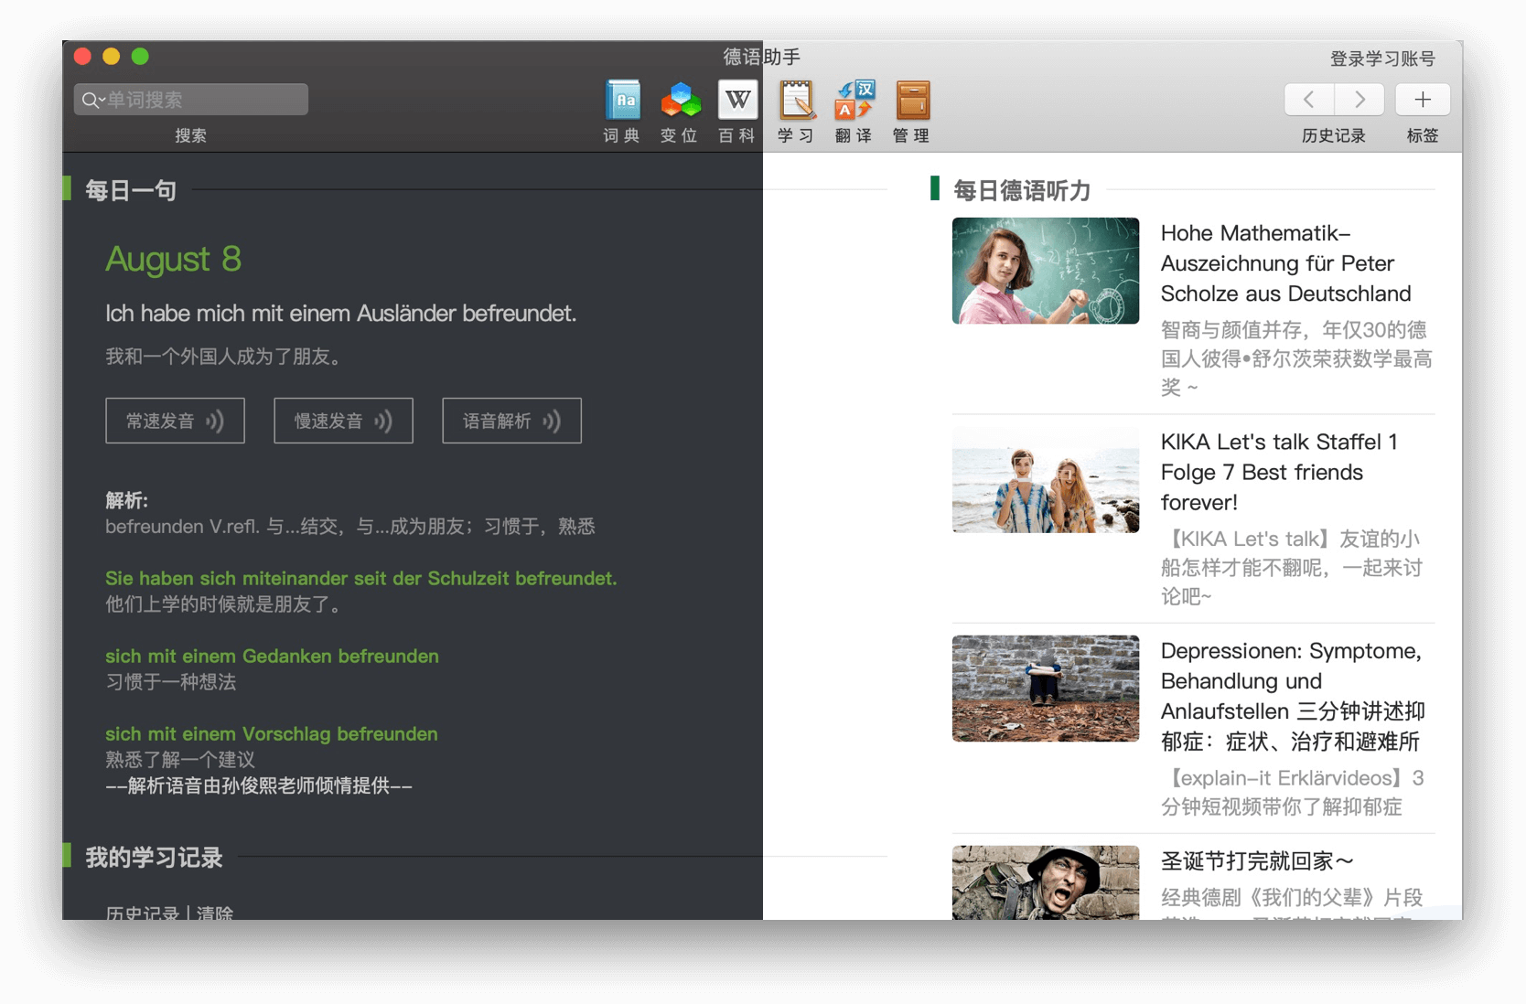Open the 翻译 translate icon
This screenshot has width=1526, height=1004.
coord(854,101)
